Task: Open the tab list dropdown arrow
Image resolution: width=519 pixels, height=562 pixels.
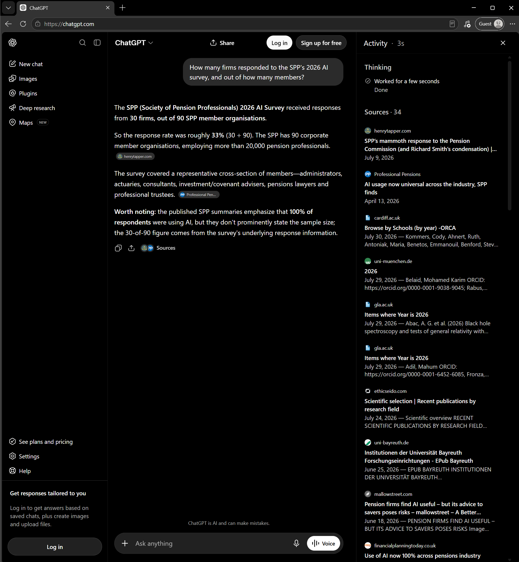Action: pyautogui.click(x=8, y=8)
